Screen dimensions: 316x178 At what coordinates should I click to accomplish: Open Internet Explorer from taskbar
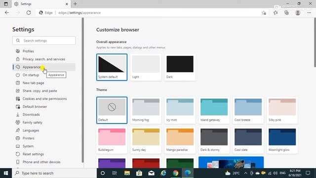[x=163, y=173]
